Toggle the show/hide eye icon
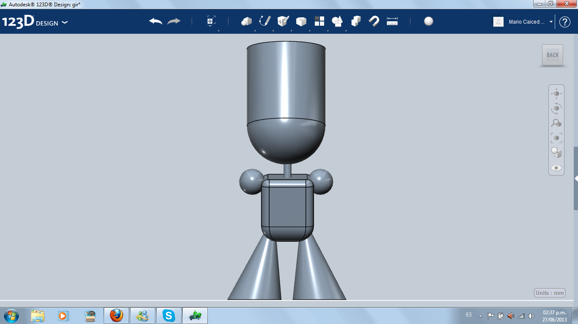Viewport: 578px width, 324px height. click(x=556, y=168)
